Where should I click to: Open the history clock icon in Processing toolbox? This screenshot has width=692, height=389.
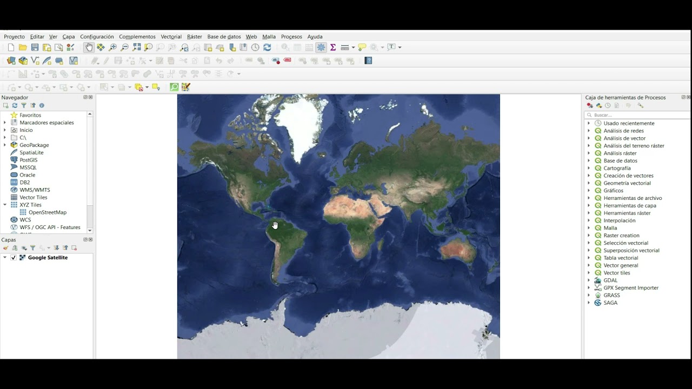click(x=608, y=105)
